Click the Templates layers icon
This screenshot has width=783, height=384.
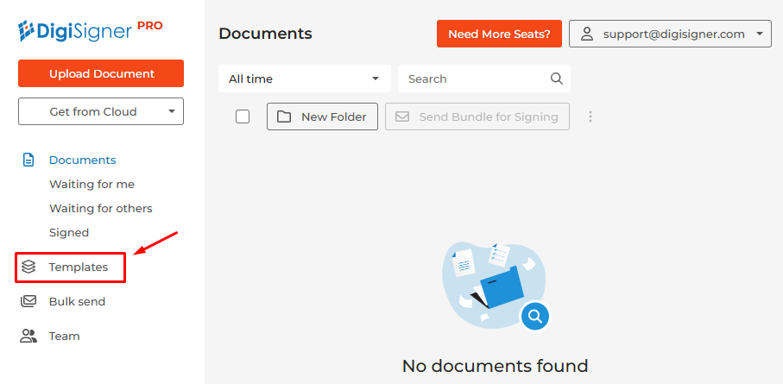coord(28,267)
